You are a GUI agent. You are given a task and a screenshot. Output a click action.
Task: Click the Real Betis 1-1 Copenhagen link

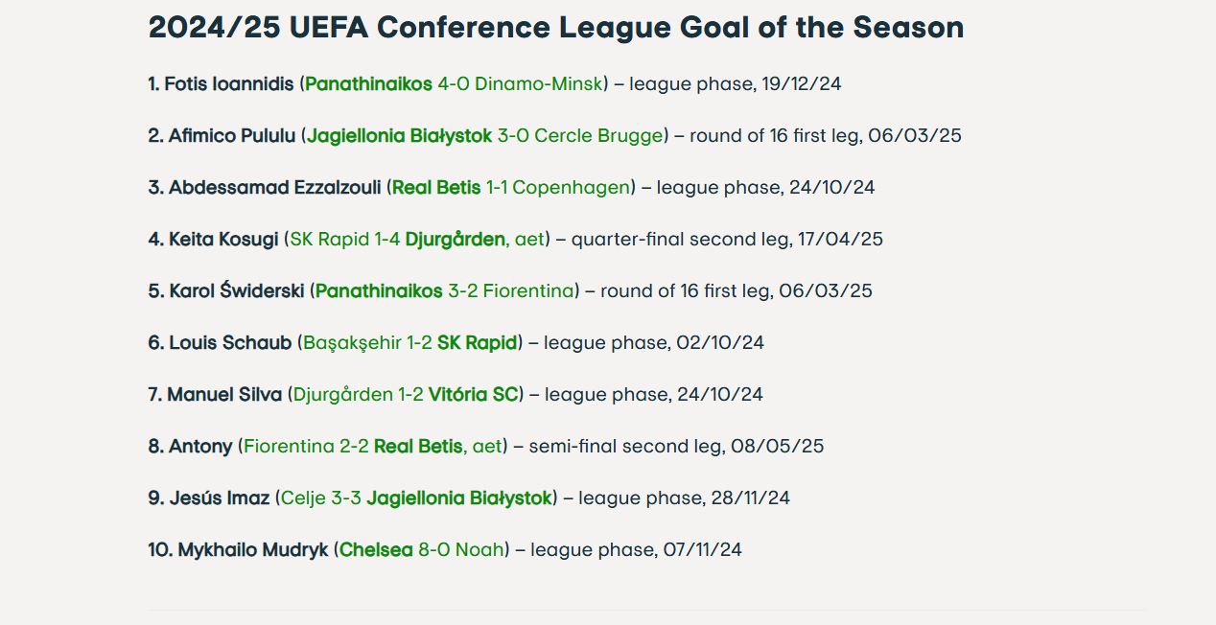[510, 188]
